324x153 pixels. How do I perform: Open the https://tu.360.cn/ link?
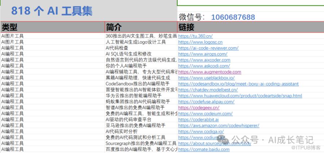pyautogui.click(x=195, y=36)
